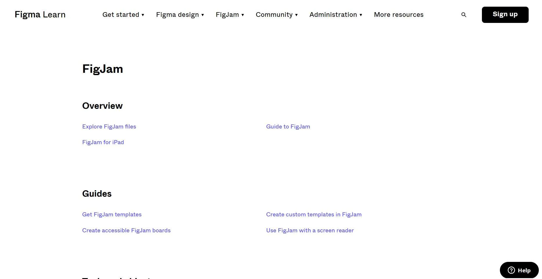Open the Help chat widget
This screenshot has width=542, height=279.
[x=519, y=270]
